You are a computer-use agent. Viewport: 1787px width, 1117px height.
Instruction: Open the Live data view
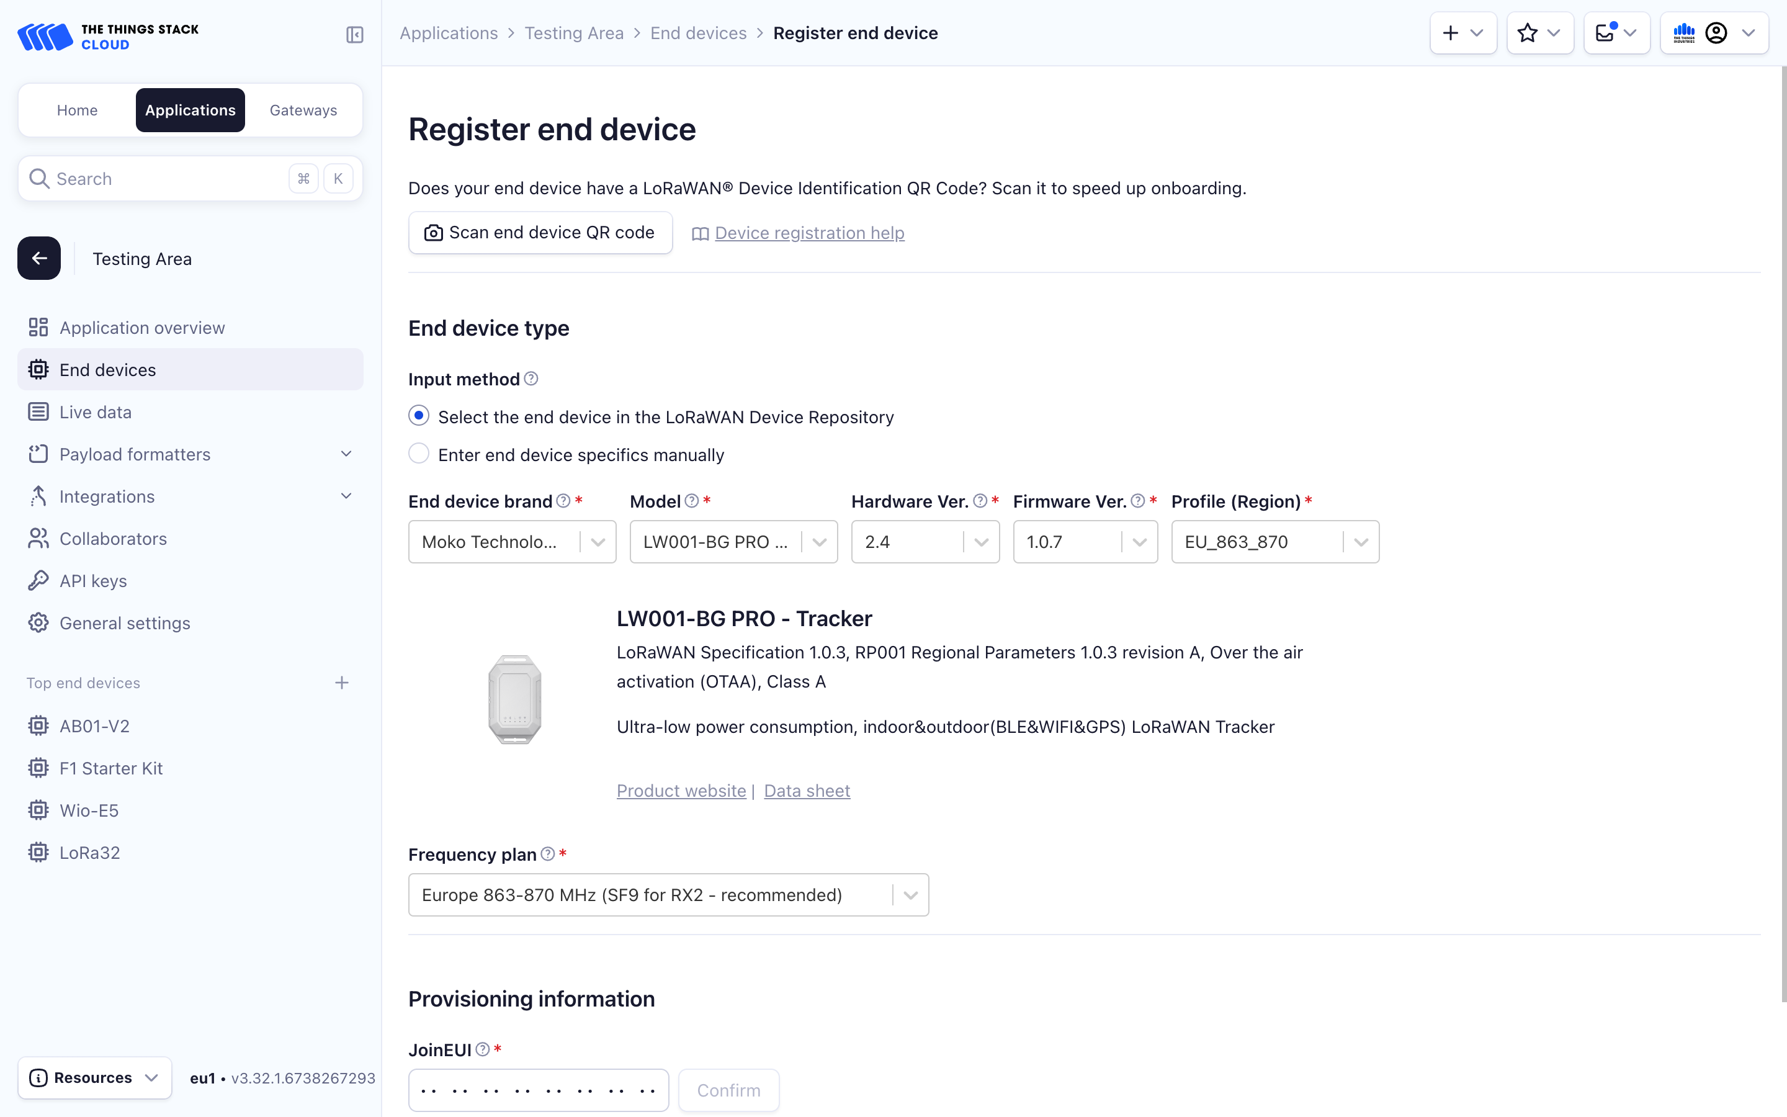tap(96, 411)
